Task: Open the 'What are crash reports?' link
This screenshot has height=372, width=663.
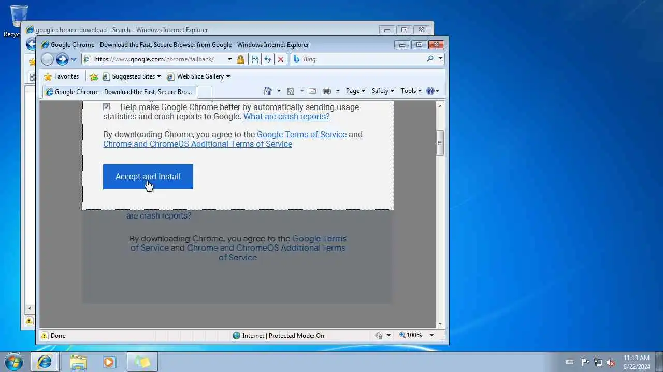Action: tap(286, 116)
